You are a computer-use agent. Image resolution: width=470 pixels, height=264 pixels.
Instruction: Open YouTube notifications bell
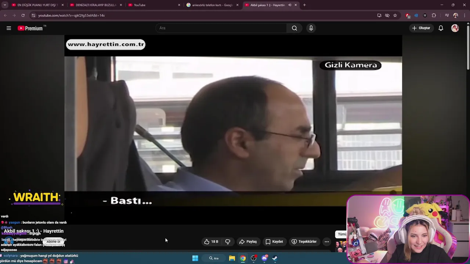(x=441, y=28)
